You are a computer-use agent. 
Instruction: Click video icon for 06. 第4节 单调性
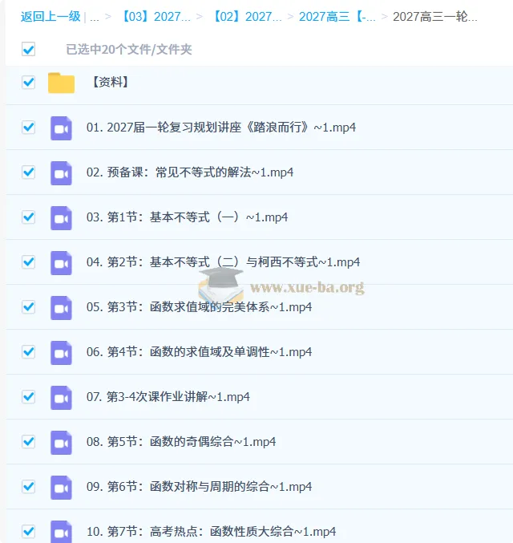click(x=61, y=353)
